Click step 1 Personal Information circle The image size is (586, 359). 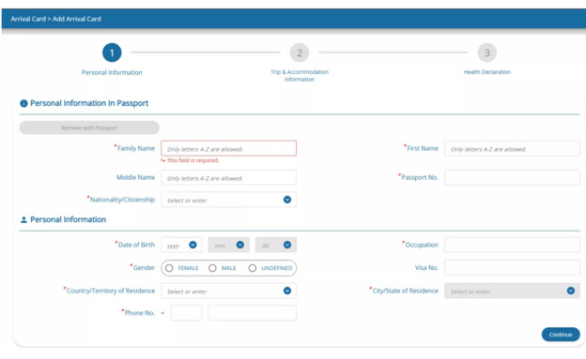coord(112,52)
